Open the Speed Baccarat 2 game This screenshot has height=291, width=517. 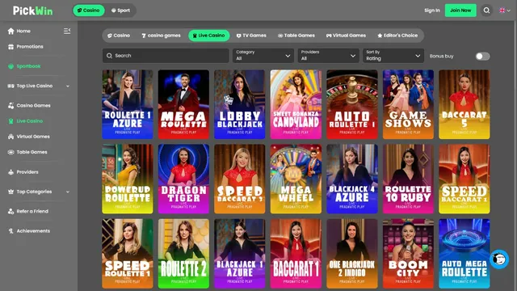click(240, 179)
